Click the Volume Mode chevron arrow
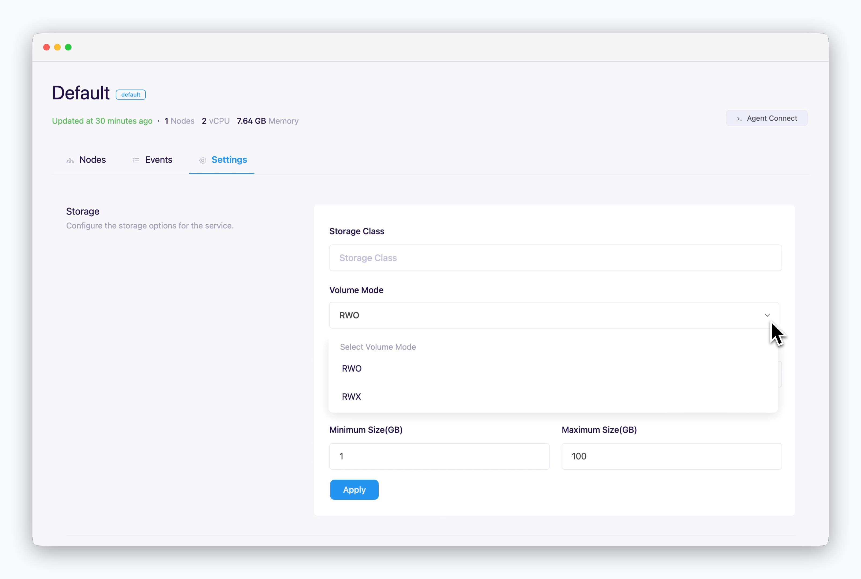Image resolution: width=861 pixels, height=579 pixels. click(767, 315)
